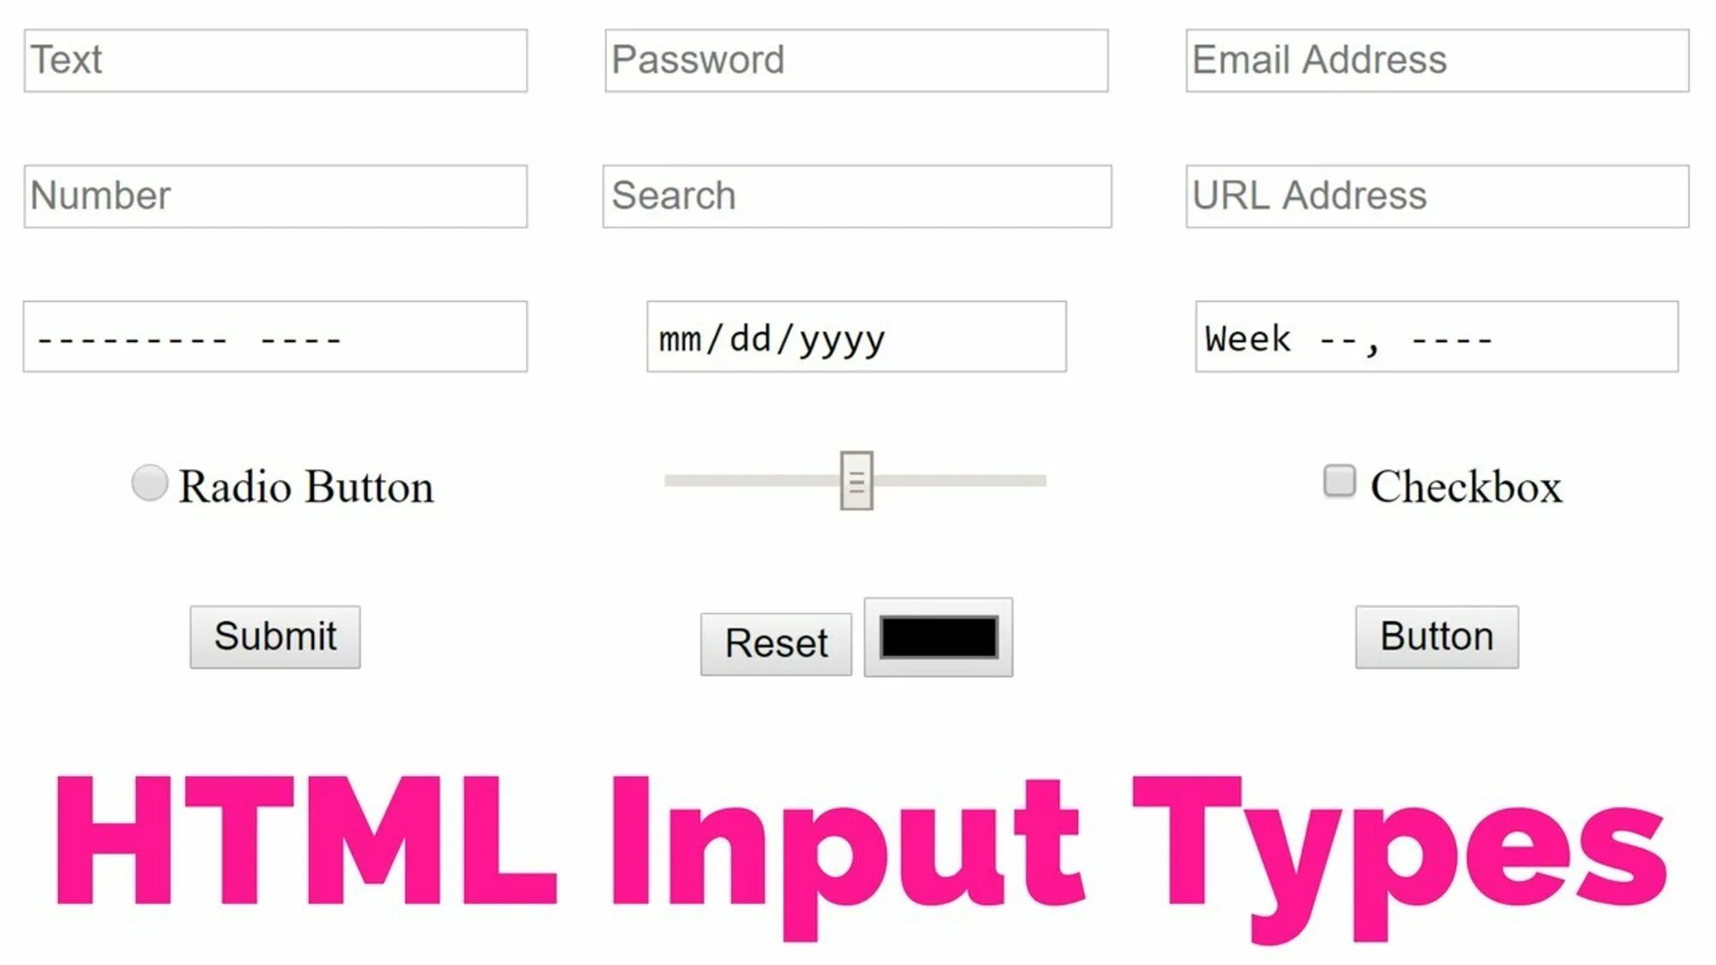Click the Submit button
This screenshot has width=1716, height=965.
coord(275,635)
